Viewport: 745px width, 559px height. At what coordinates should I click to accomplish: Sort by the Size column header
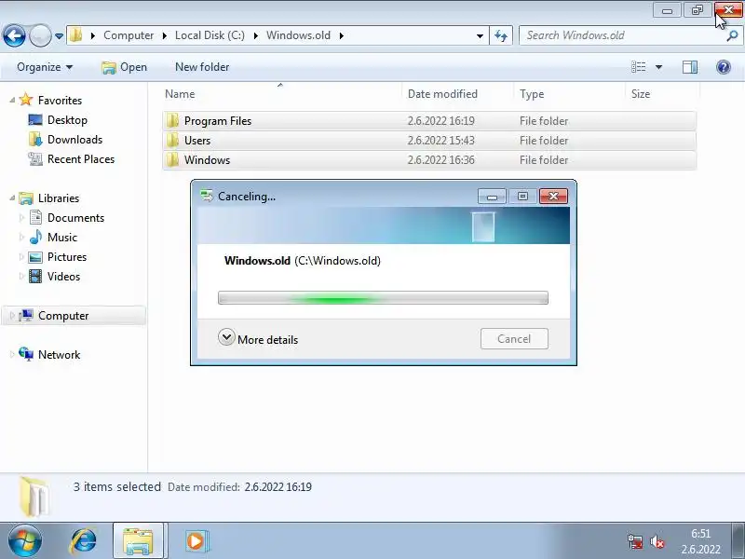pos(662,94)
